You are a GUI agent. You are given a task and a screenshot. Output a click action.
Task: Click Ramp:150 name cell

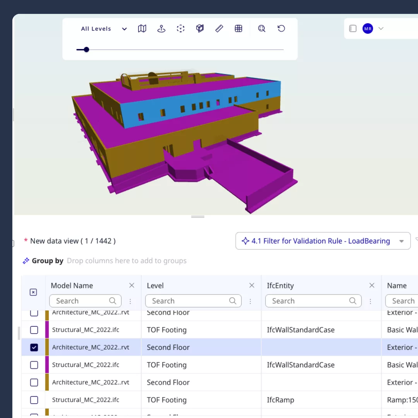point(399,400)
